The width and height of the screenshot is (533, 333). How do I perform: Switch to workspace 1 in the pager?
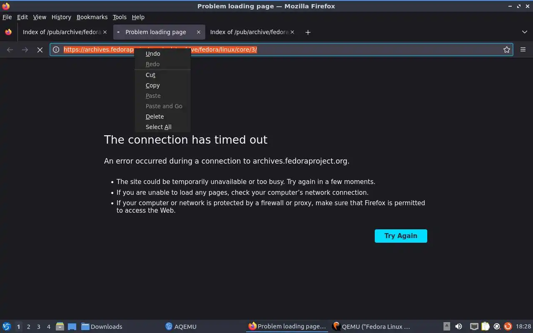(18, 327)
